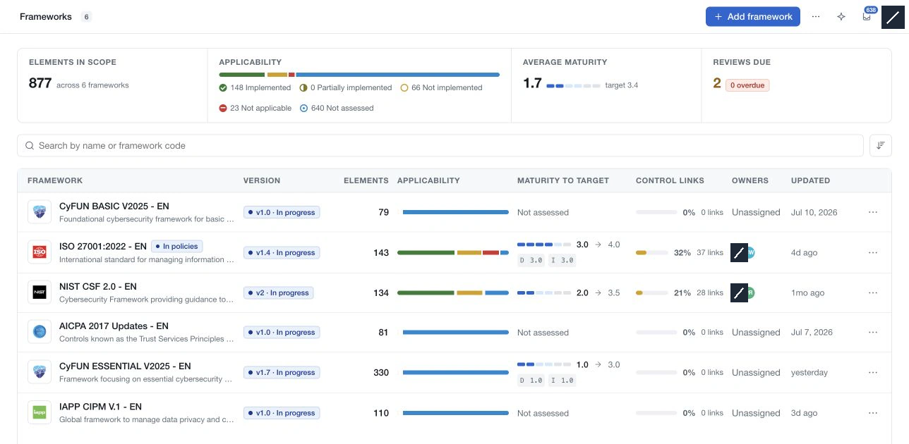The height and width of the screenshot is (444, 909).
Task: Click the red Not applicable icon
Action: point(223,109)
